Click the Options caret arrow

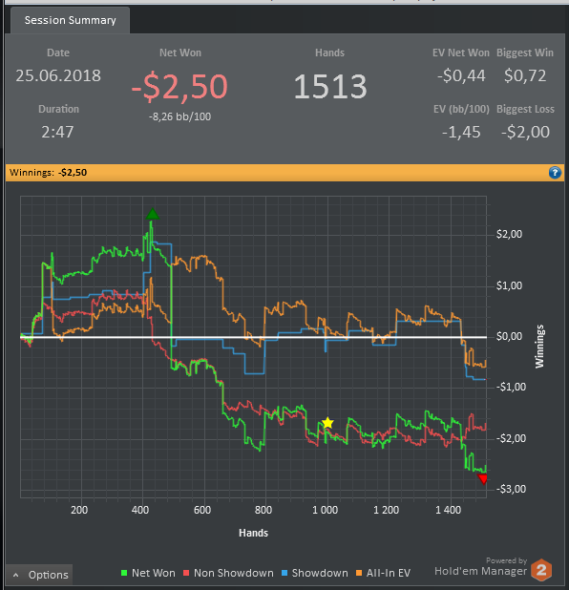[x=16, y=575]
